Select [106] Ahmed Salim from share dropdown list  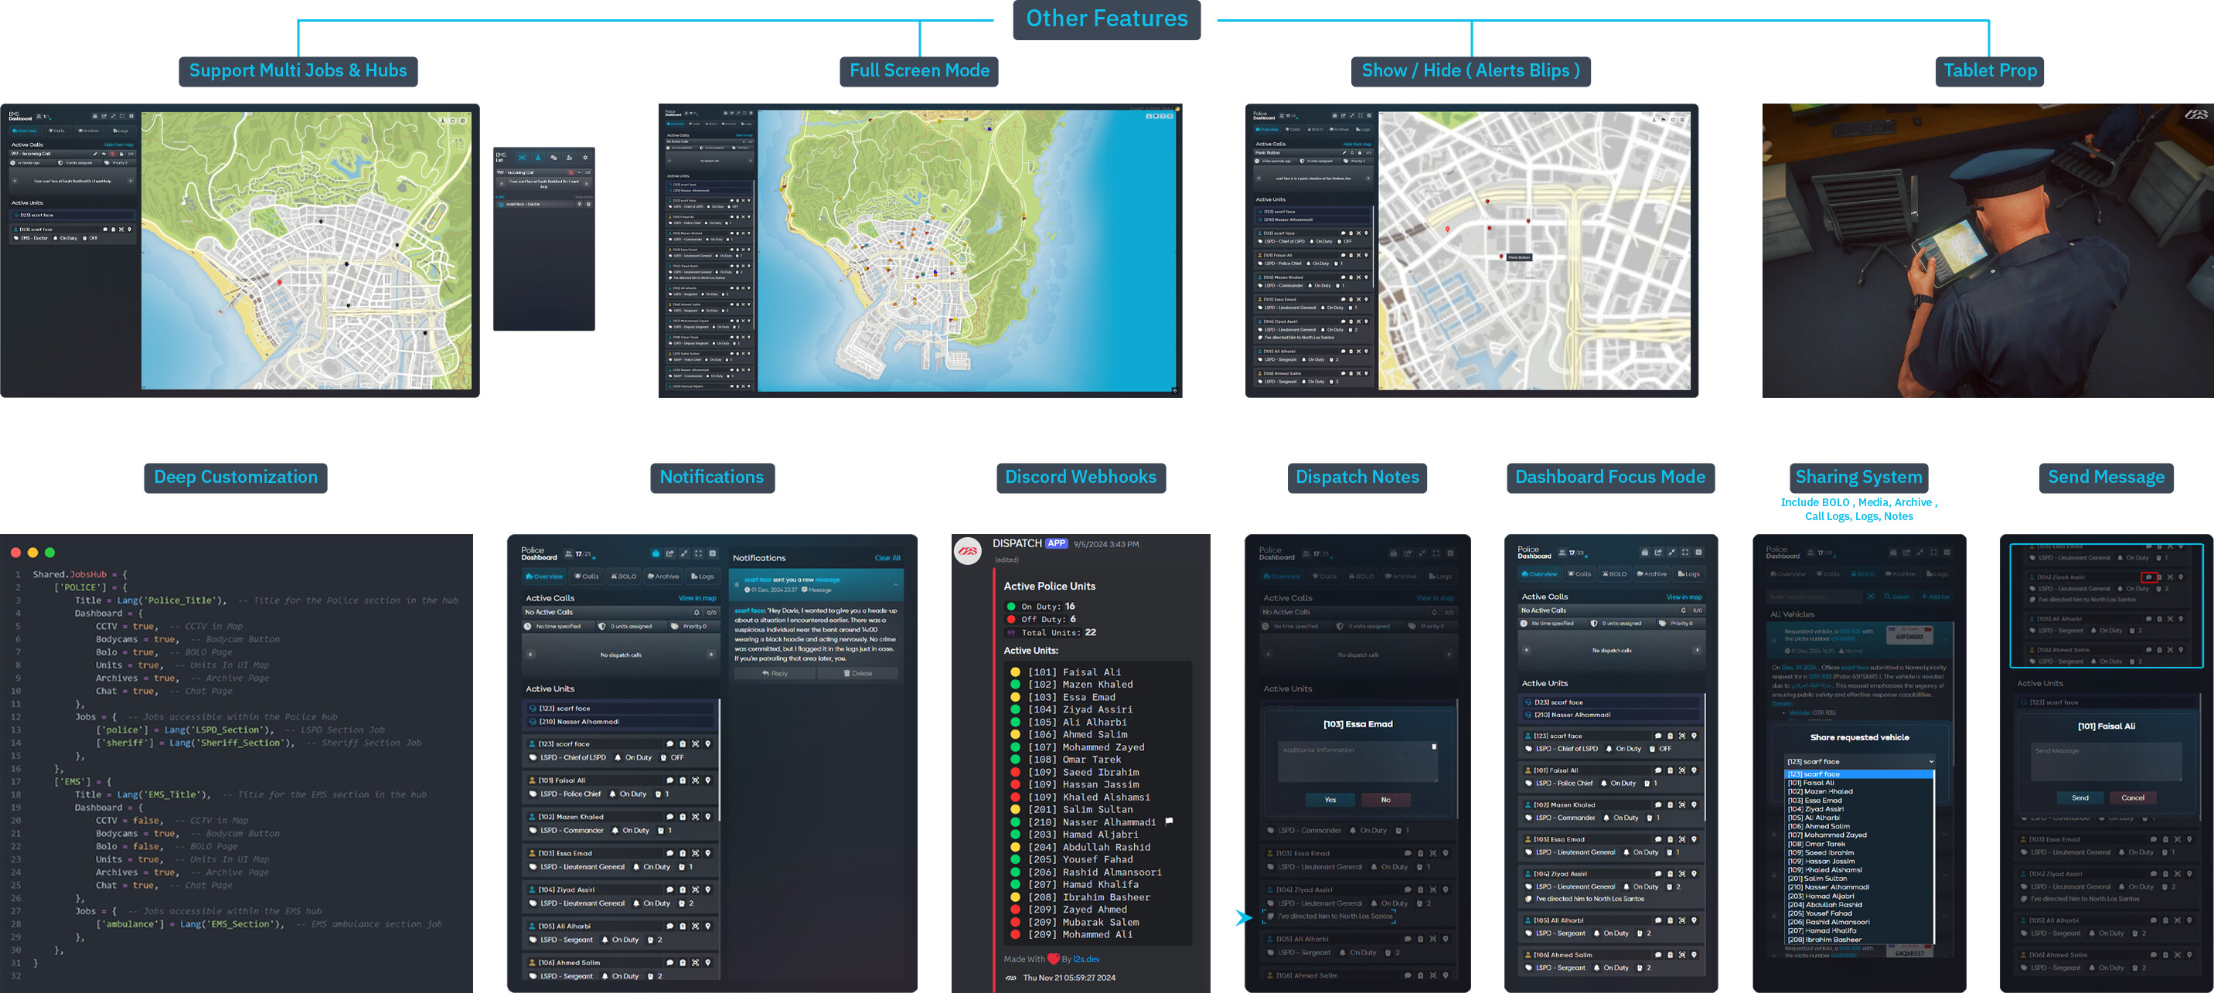click(x=1859, y=826)
